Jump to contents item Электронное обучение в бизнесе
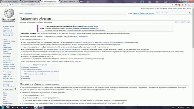 [x=37, y=74]
